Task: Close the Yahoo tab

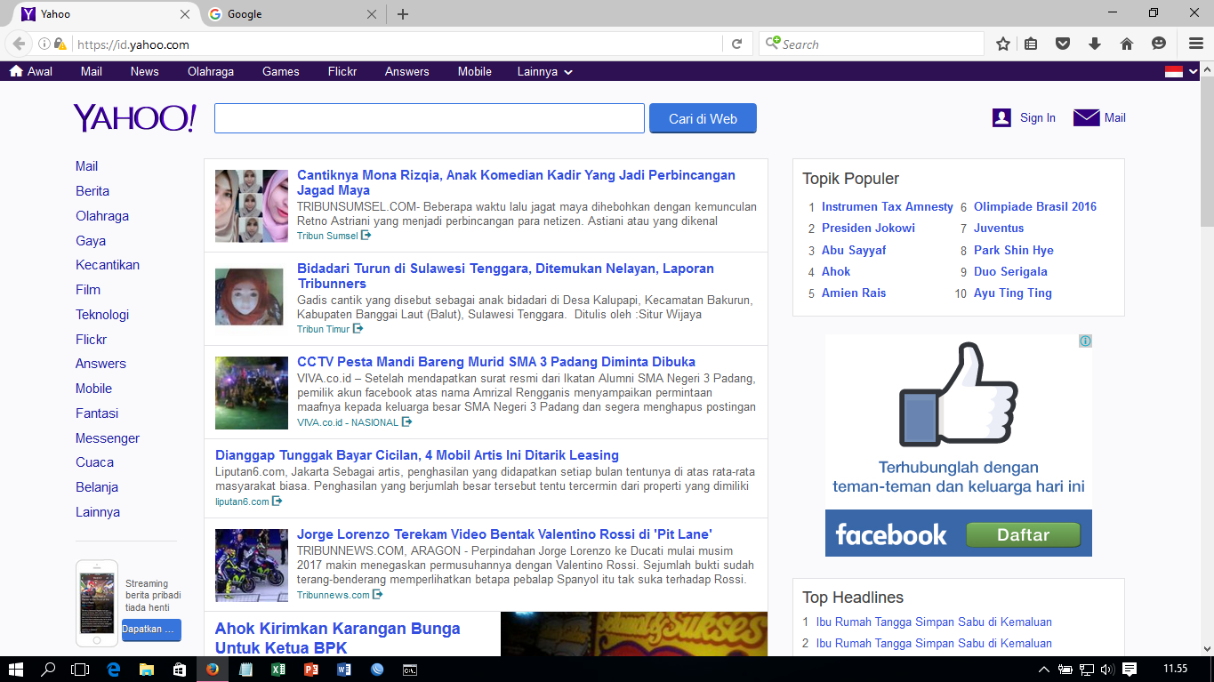Action: pos(185,14)
